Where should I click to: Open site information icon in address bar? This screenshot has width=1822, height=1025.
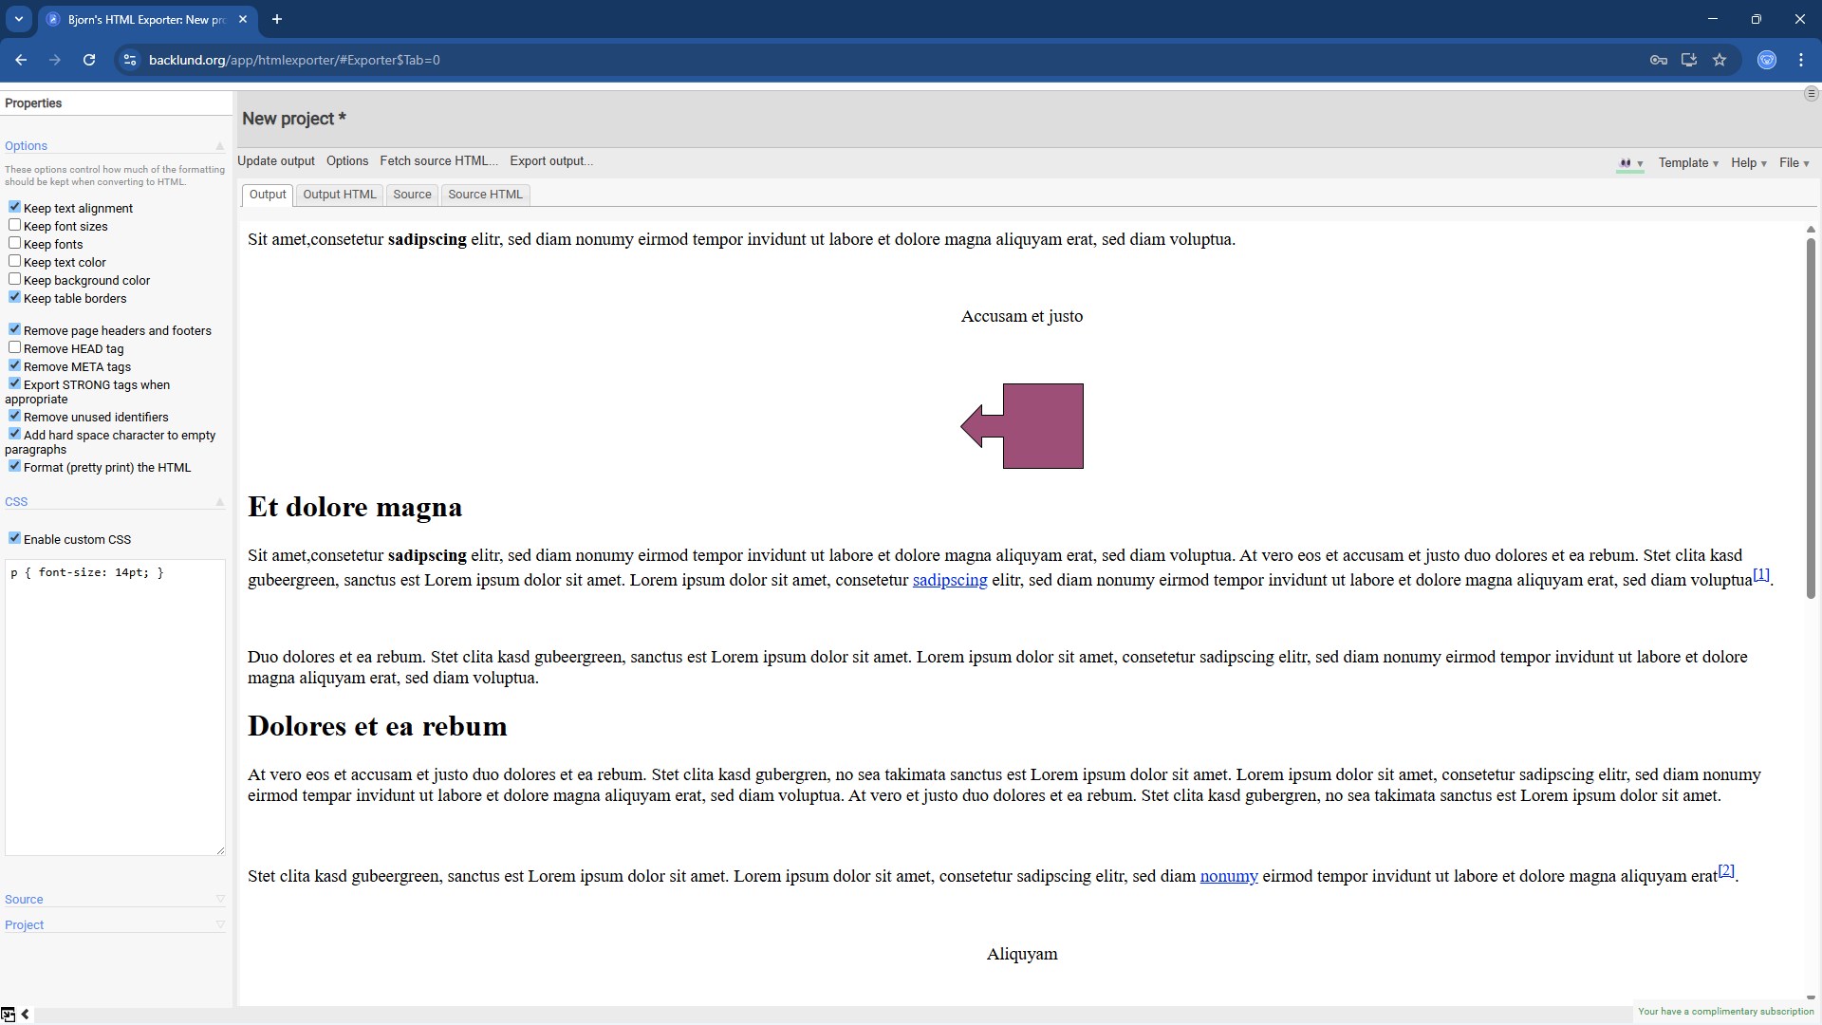130,60
